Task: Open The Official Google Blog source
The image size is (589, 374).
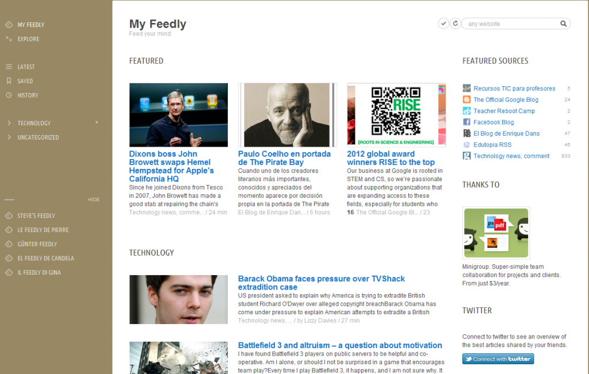Action: coord(506,100)
